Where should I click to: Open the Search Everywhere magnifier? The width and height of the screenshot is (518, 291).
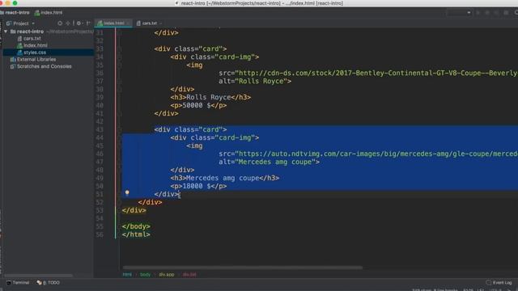click(x=516, y=13)
